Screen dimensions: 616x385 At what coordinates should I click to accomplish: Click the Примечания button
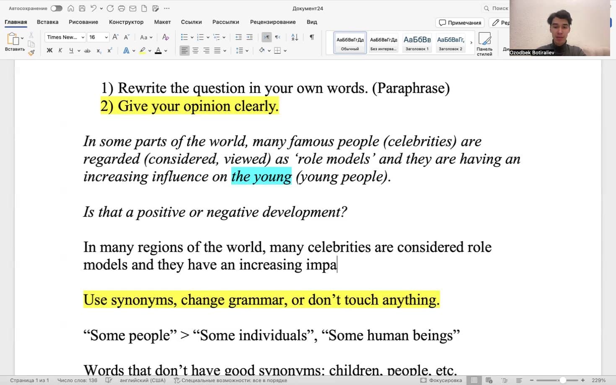pyautogui.click(x=460, y=23)
